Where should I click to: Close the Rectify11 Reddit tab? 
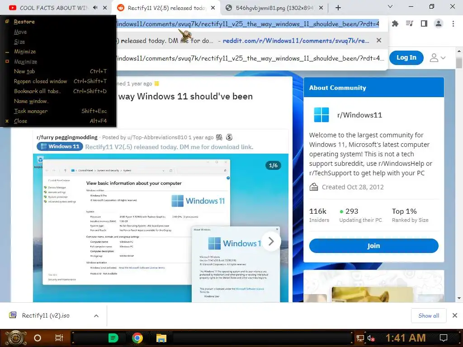pyautogui.click(x=213, y=8)
